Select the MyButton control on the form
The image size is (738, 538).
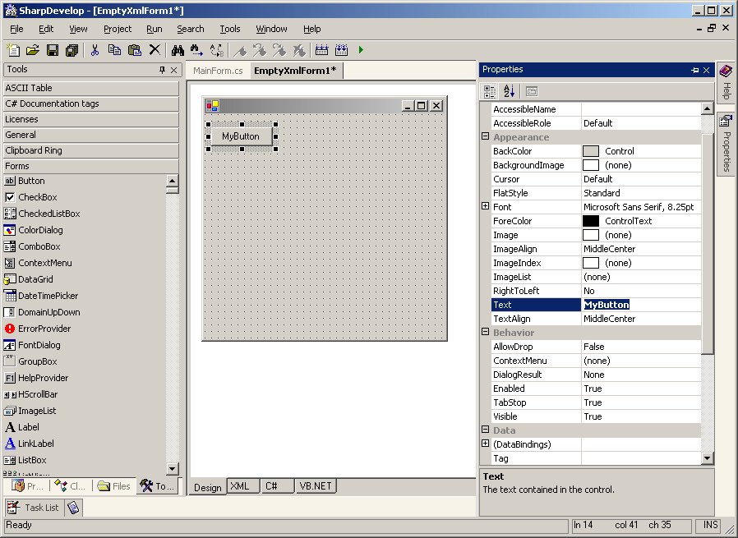[x=242, y=136]
